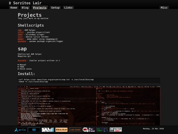Viewport: 178px width, 134px height.
Task: Click the Big-Brained badge
Action: 89,130
